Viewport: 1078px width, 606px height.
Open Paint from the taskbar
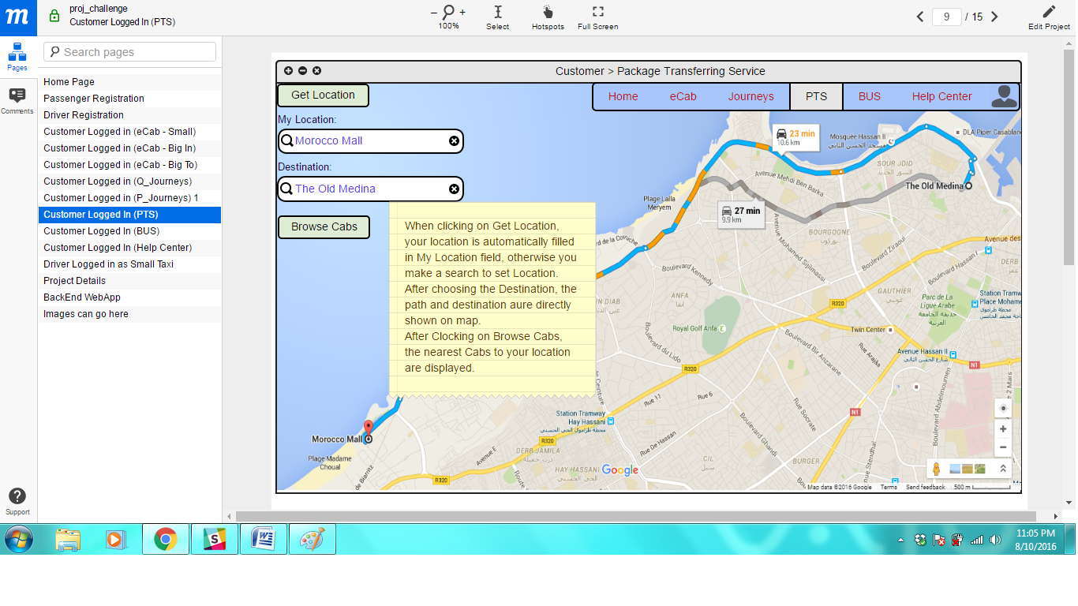(x=312, y=540)
